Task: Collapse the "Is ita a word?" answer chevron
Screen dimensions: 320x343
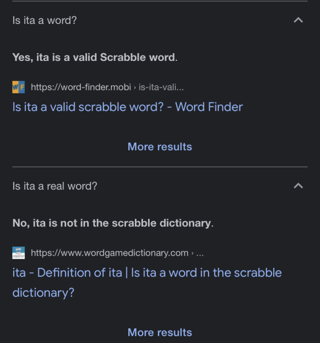Action: click(x=299, y=20)
